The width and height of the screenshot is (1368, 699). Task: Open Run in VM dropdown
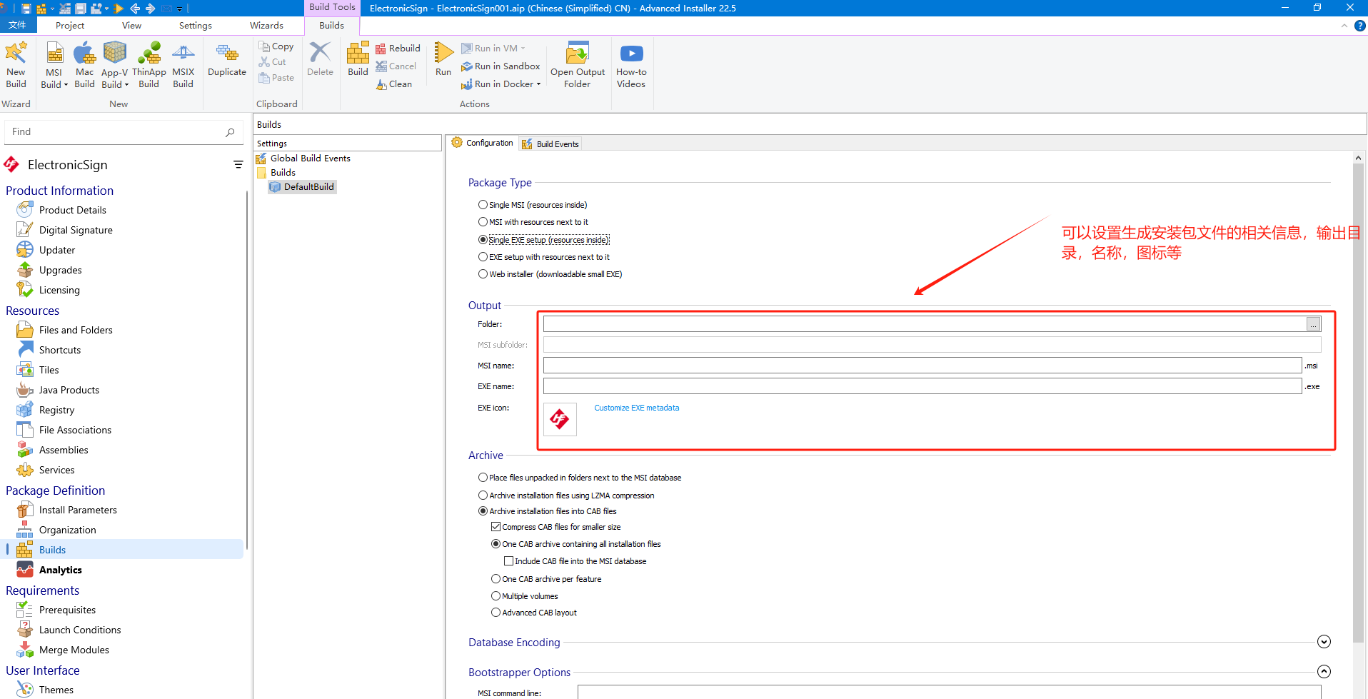(523, 49)
